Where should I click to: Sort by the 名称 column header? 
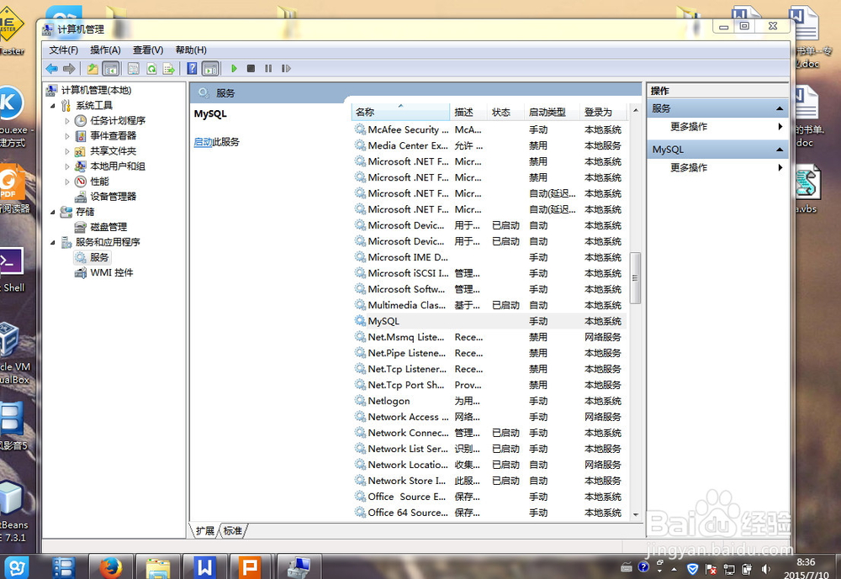[x=400, y=112]
